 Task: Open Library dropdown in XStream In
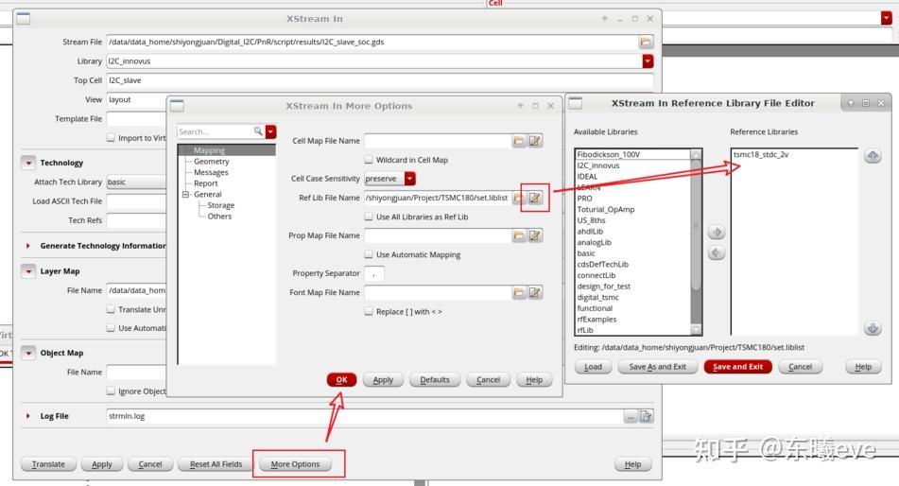pos(648,61)
